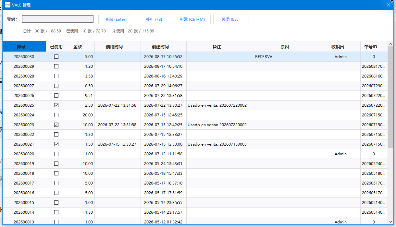Toggle 已使用 checkbox for voucher 202600026
This screenshot has width=396, height=227.
(56, 96)
